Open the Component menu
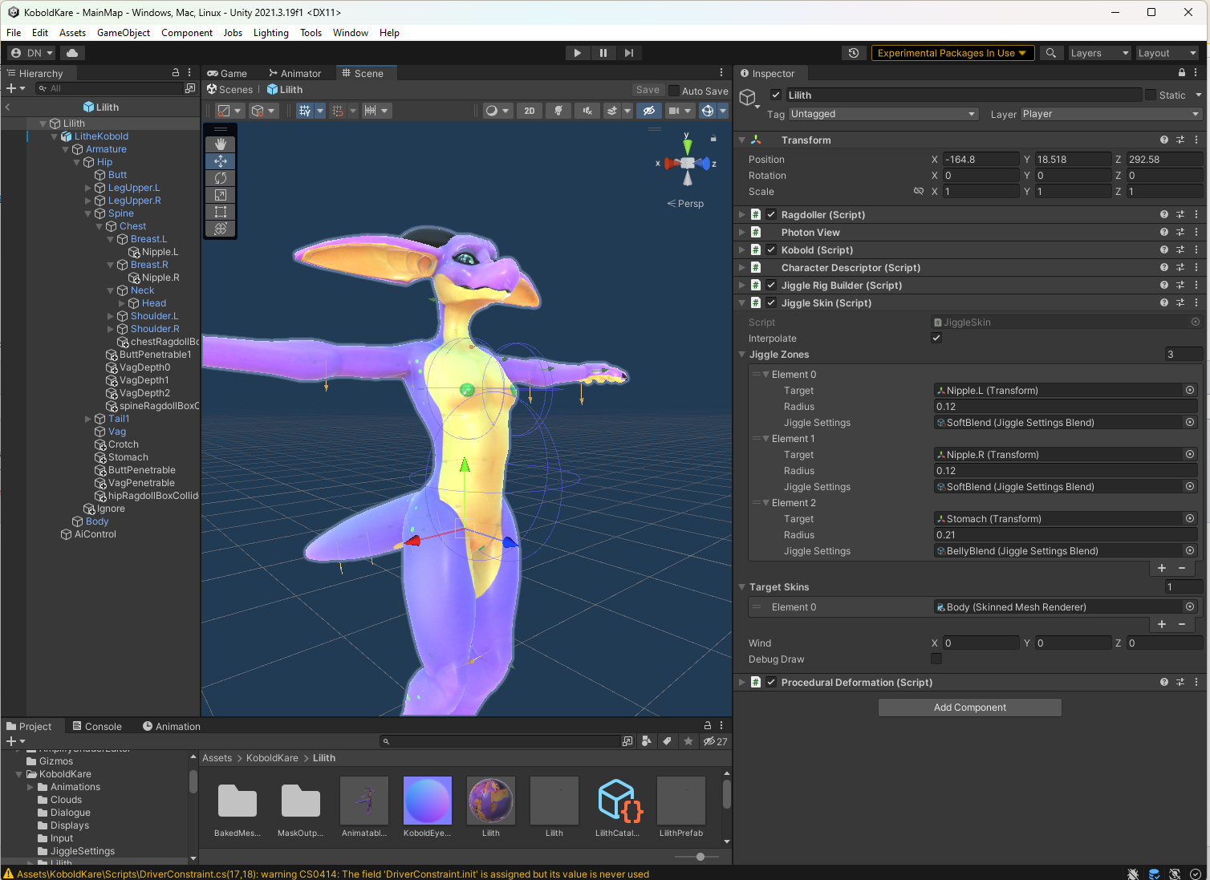The height and width of the screenshot is (880, 1210). (187, 33)
